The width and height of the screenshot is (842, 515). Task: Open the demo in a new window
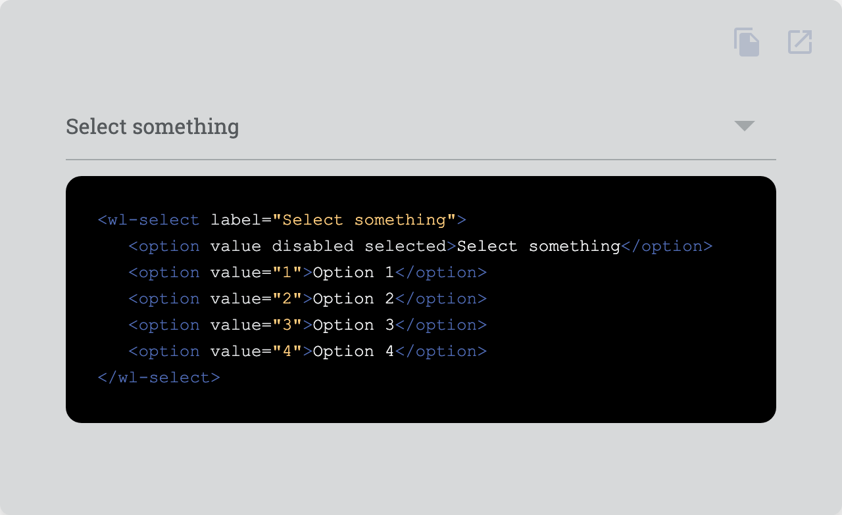(800, 42)
